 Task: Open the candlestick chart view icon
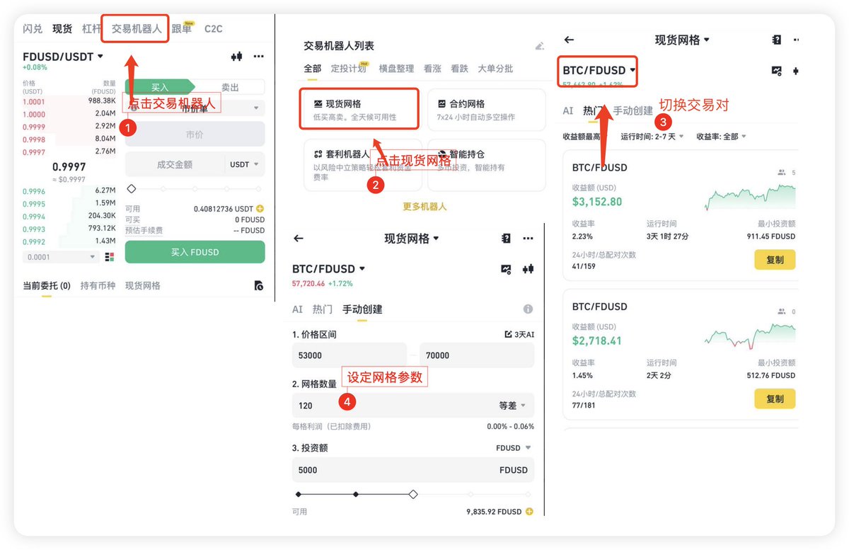click(x=236, y=55)
